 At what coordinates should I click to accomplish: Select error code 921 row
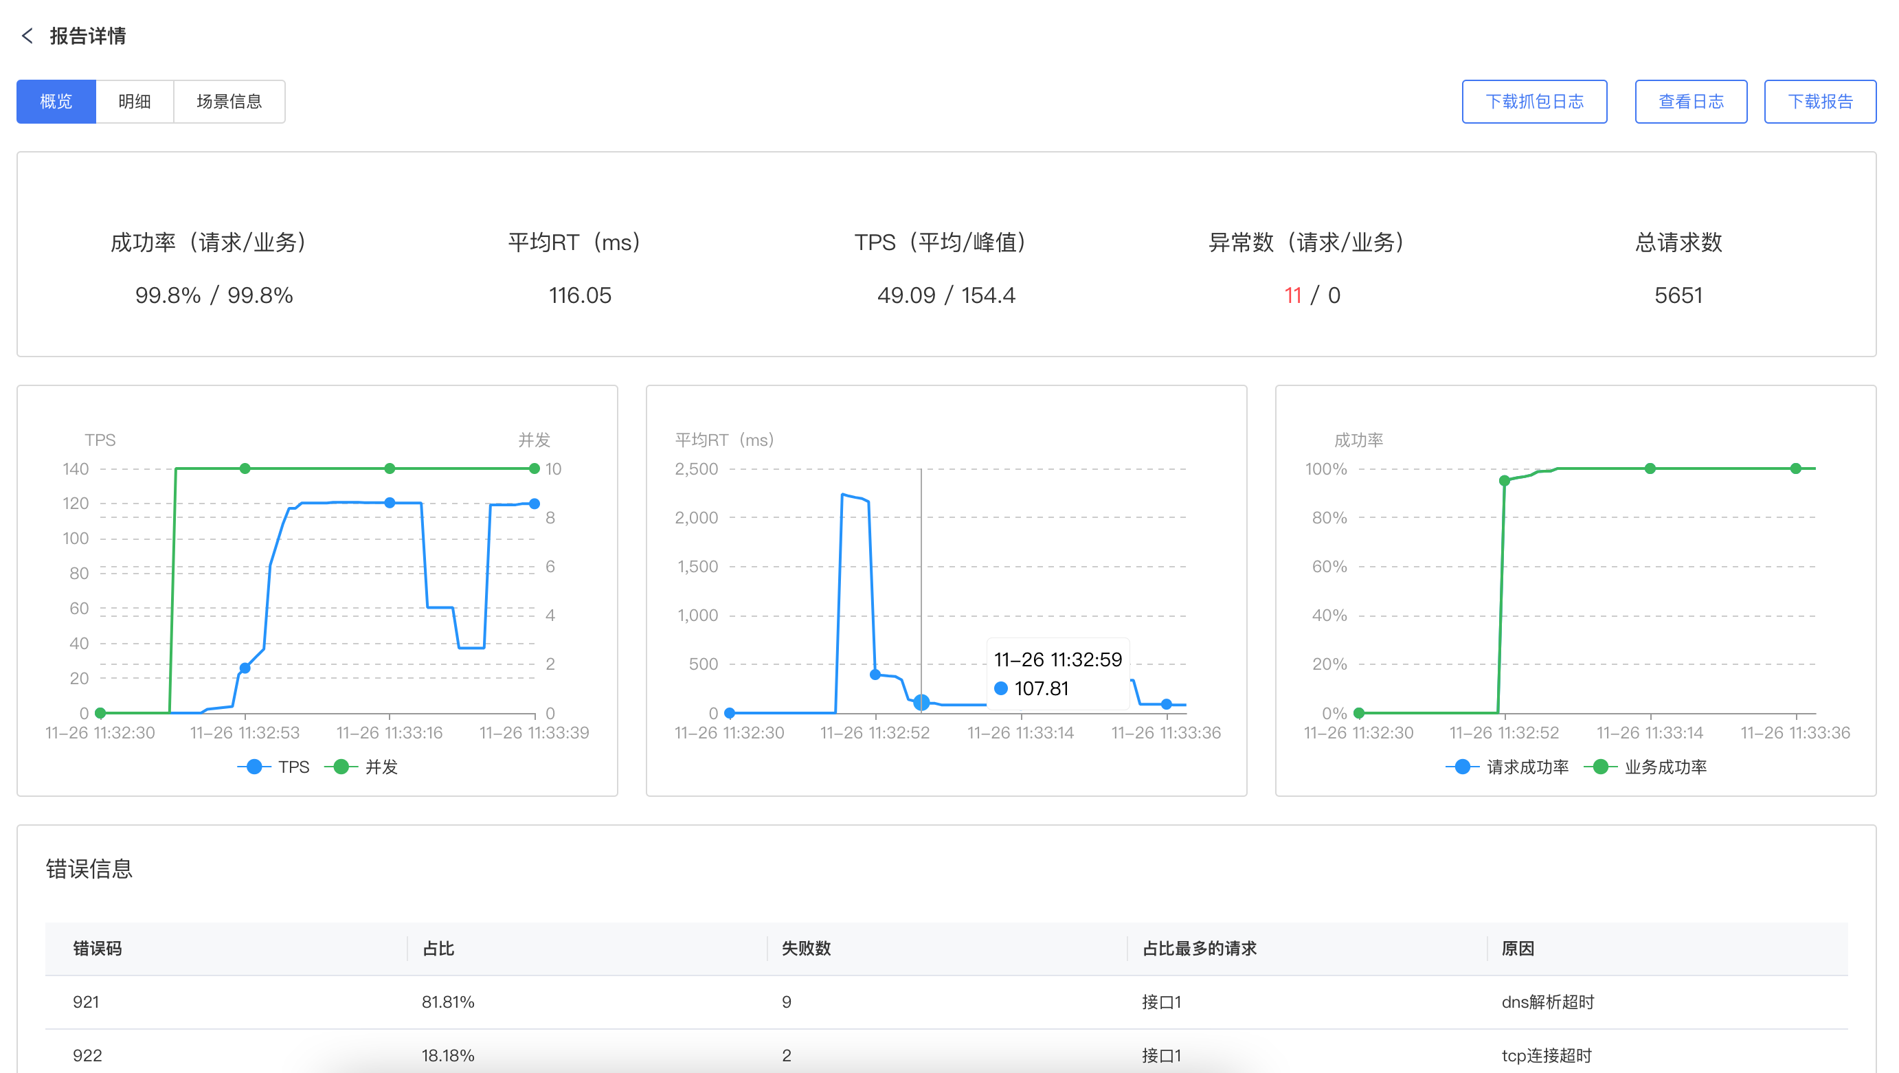(x=87, y=1002)
